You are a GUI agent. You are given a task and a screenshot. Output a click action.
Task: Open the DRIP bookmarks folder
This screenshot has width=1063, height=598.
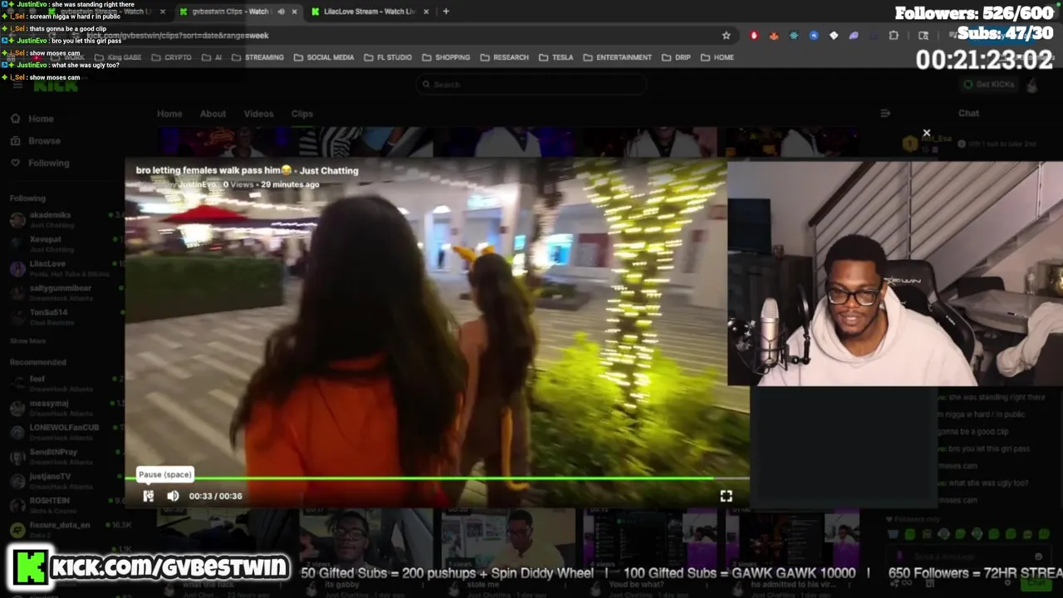coord(676,57)
